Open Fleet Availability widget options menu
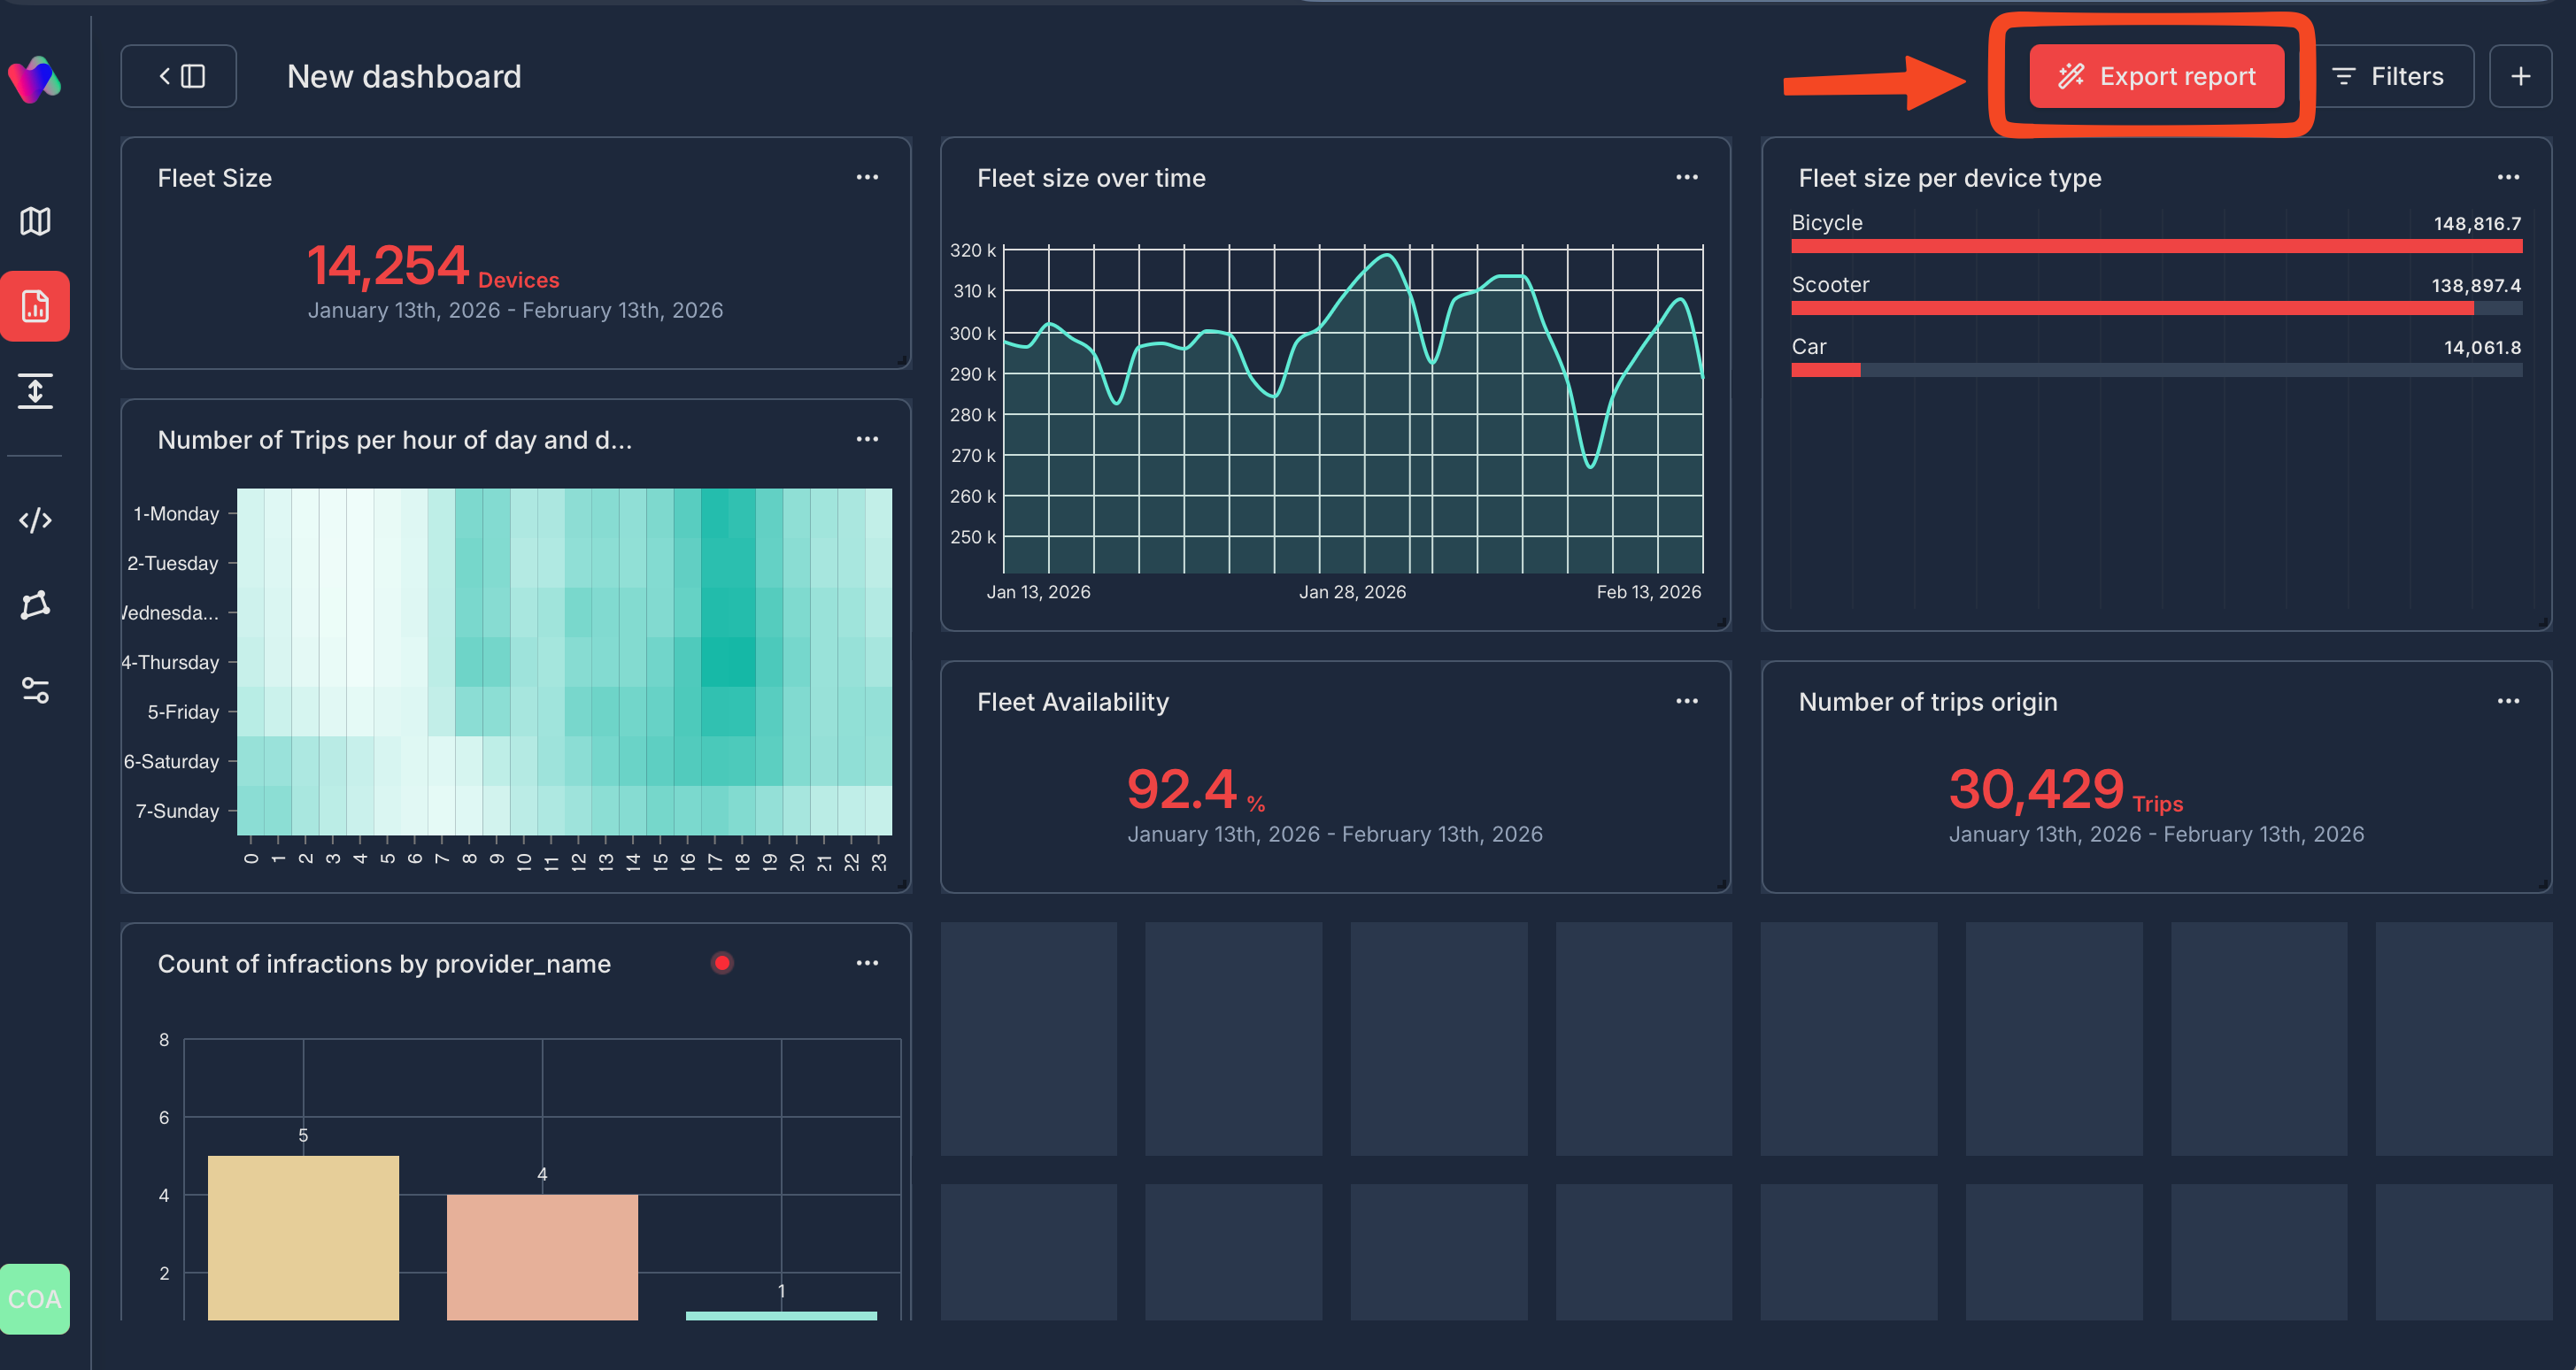 pyautogui.click(x=1687, y=701)
